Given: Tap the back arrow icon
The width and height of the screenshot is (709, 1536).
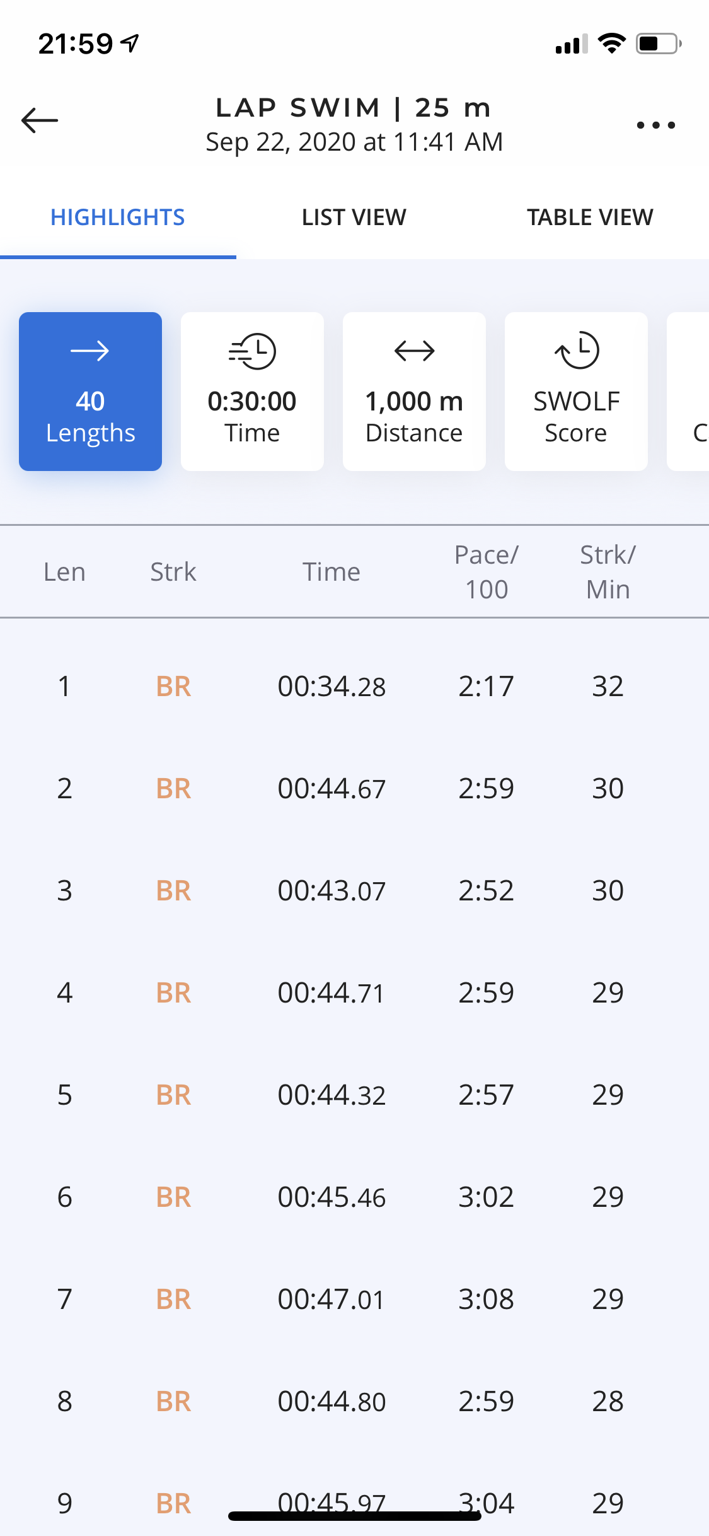Looking at the screenshot, I should tap(40, 120).
